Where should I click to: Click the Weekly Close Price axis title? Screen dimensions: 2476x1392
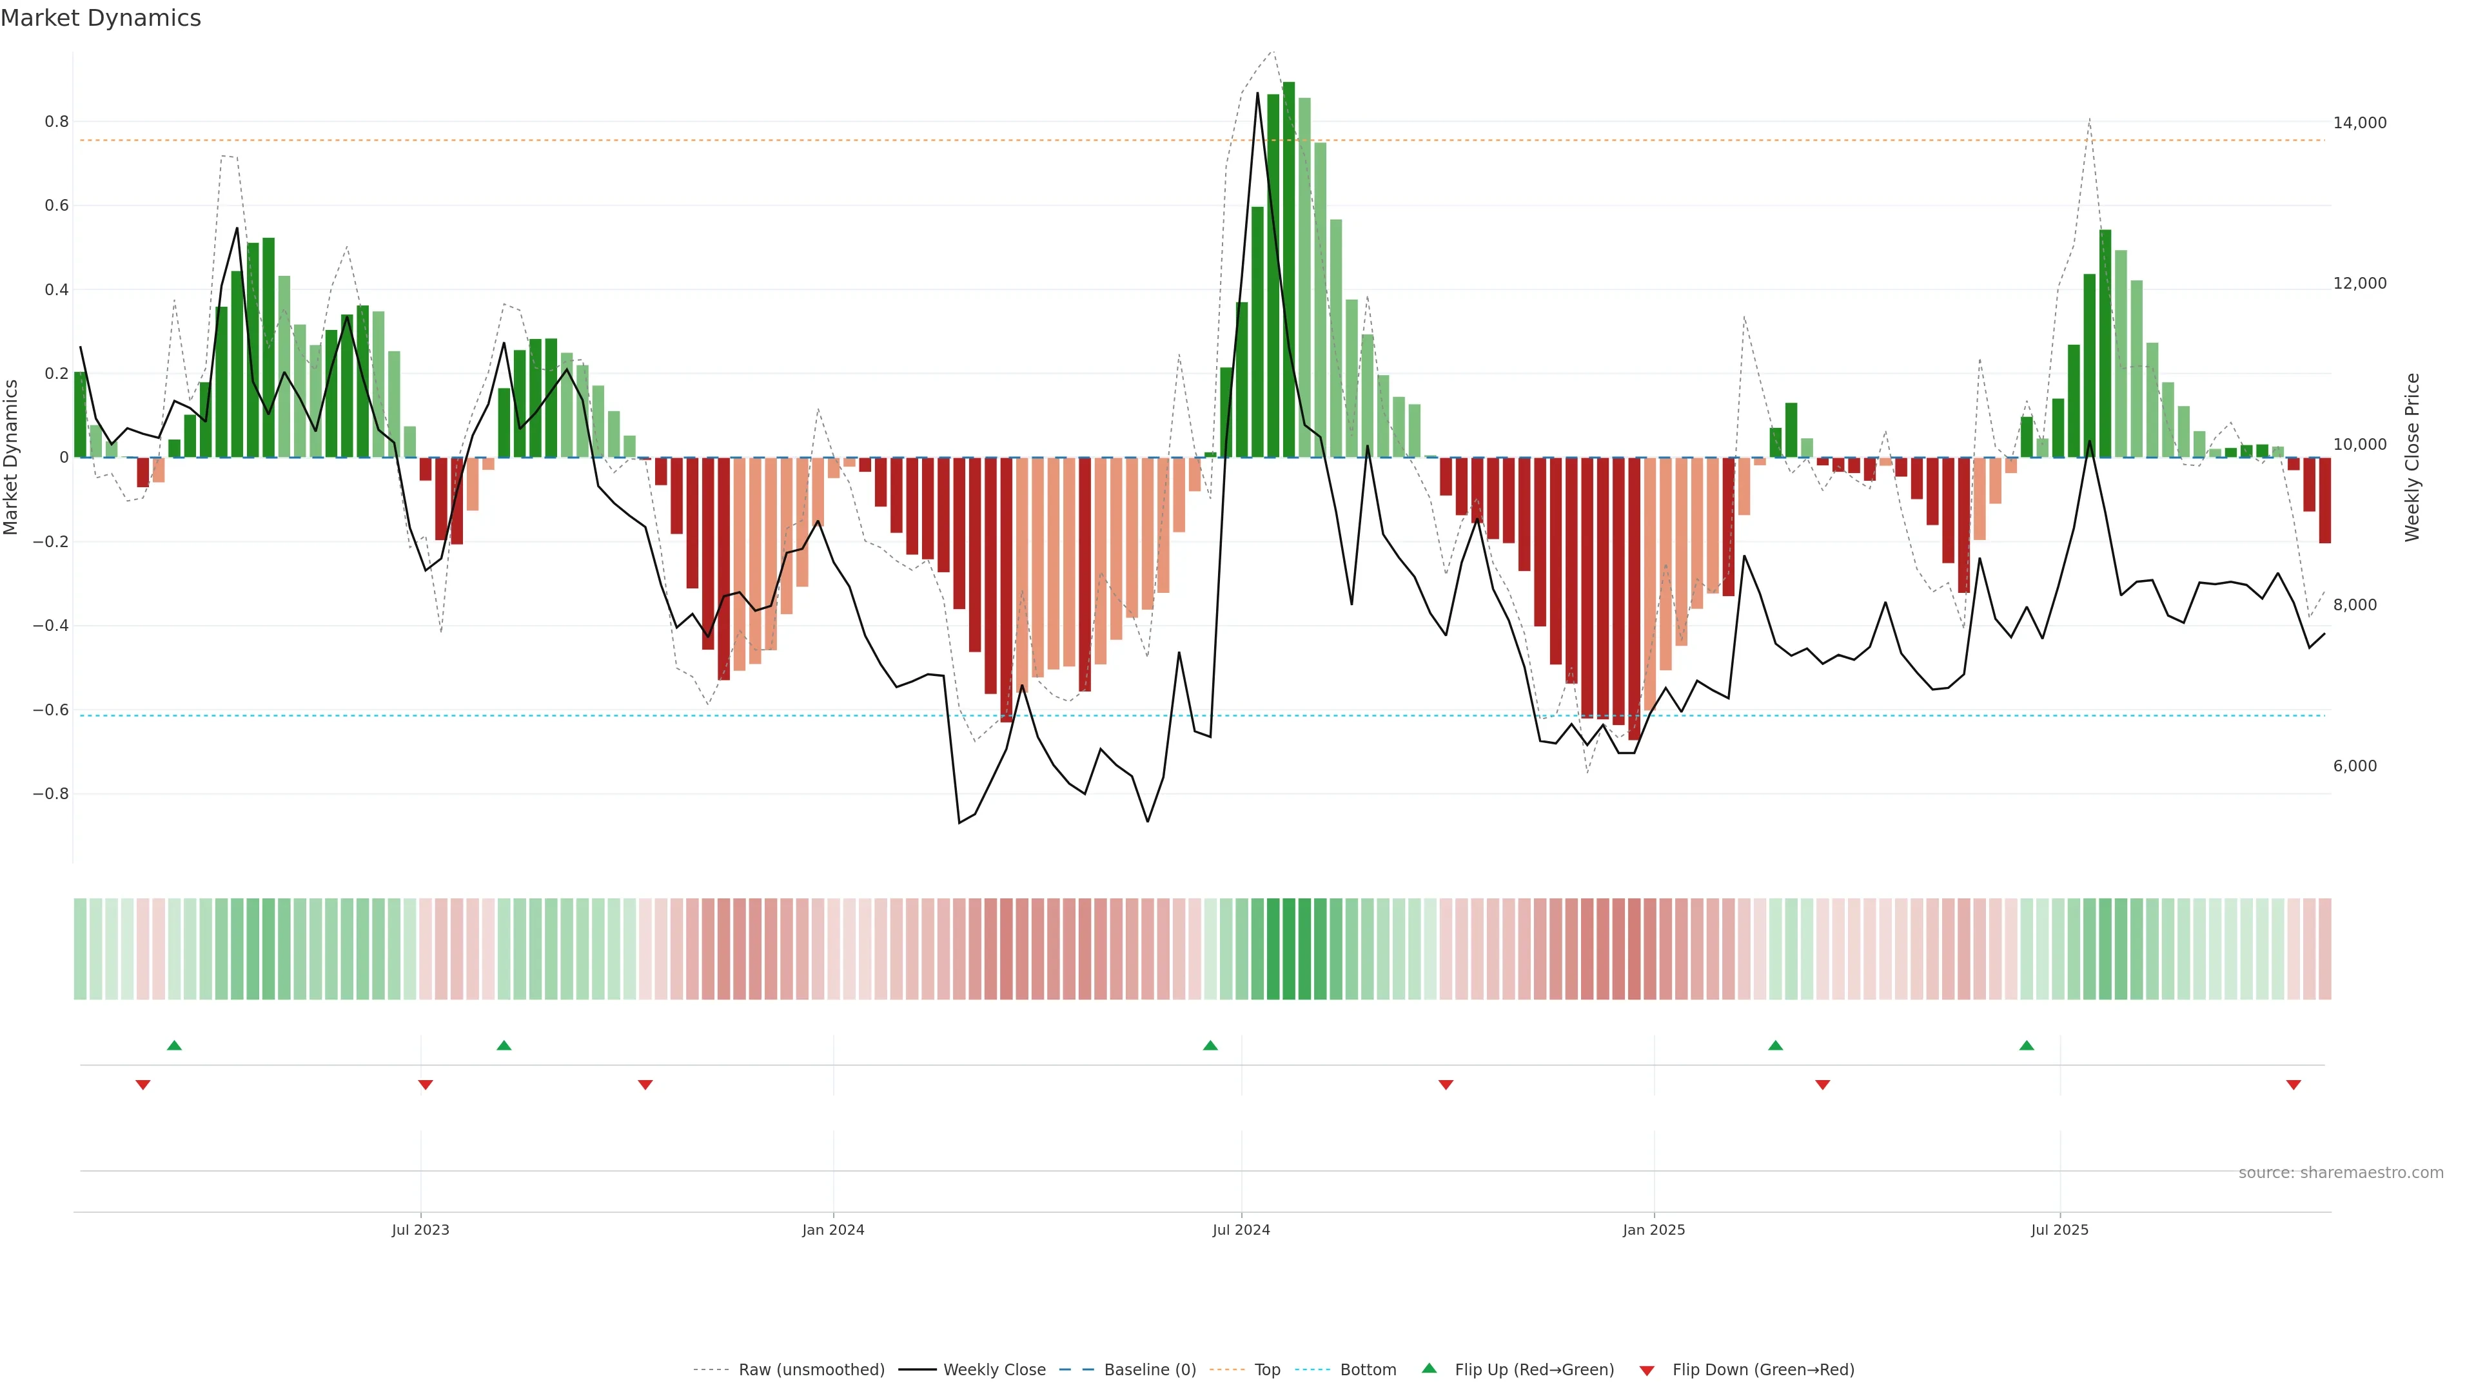tap(2412, 458)
